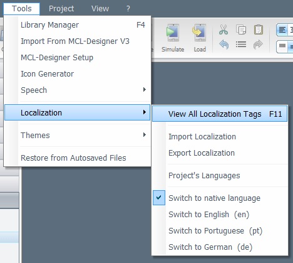
Task: Click the scissors Cut icon
Action: pos(224,30)
